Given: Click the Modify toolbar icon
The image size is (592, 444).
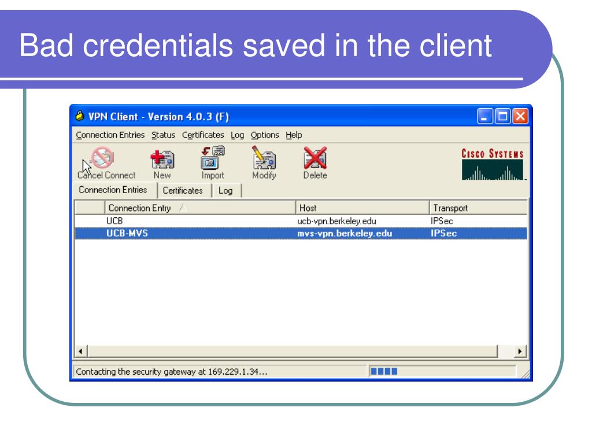Looking at the screenshot, I should 264,157.
